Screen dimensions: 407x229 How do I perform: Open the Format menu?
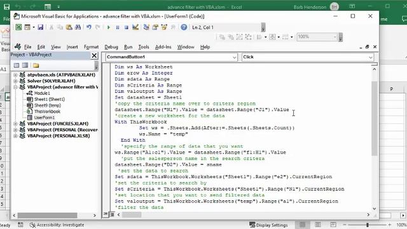91,47
